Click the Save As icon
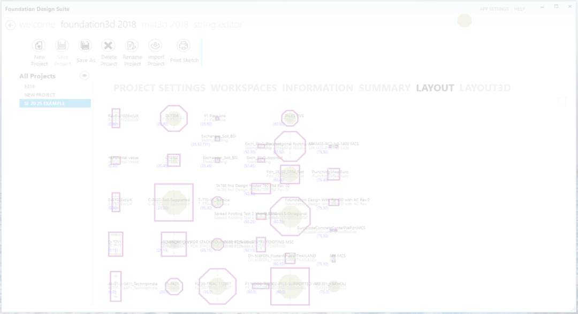 coord(85,46)
